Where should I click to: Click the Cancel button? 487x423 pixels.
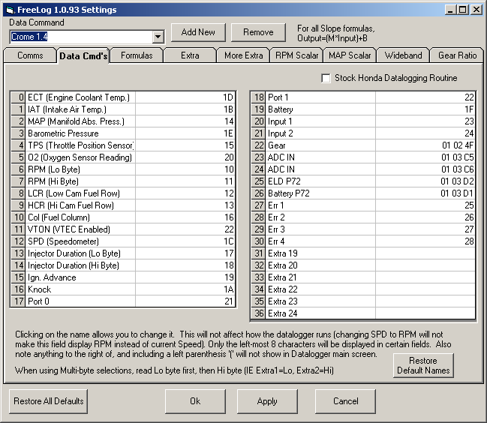point(345,401)
